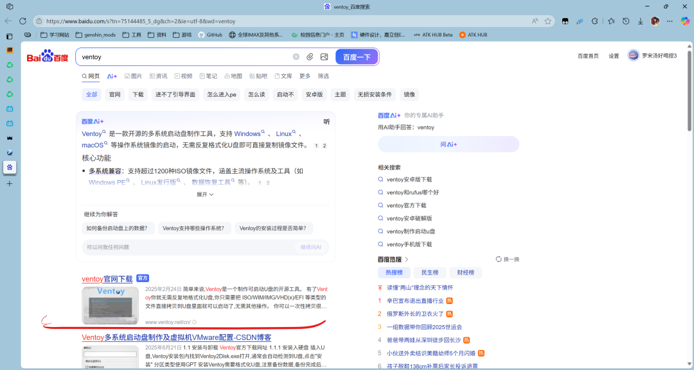The height and width of the screenshot is (370, 694).
Task: Open the ventoy官网下载 result link
Action: pos(107,279)
